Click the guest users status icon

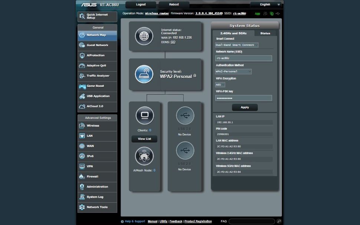[x=265, y=14]
